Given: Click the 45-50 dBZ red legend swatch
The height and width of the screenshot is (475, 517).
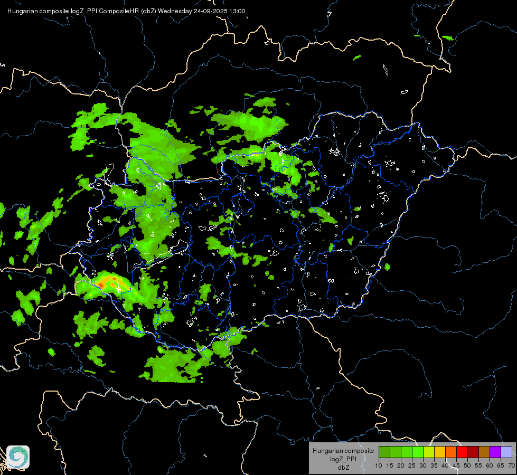Looking at the screenshot, I should pyautogui.click(x=462, y=452).
